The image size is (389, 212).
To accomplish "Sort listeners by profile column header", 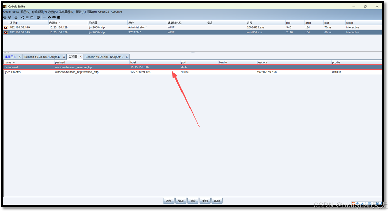I will pyautogui.click(x=357, y=63).
